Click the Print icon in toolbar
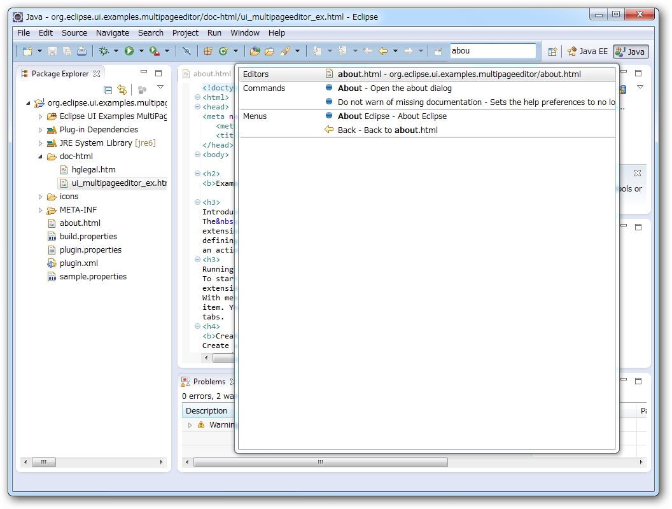The height and width of the screenshot is (509, 672). click(x=81, y=51)
